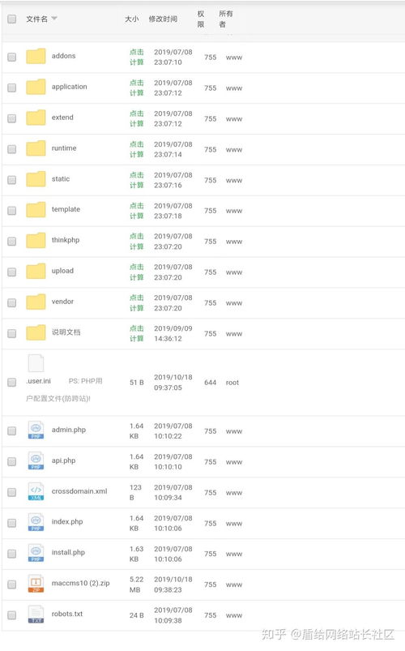Open the api.php file name
Screen dimensions: 405x651
point(63,460)
